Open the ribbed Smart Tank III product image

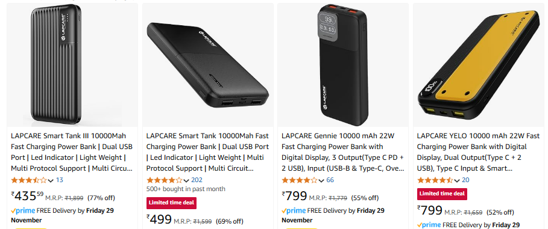56,65
